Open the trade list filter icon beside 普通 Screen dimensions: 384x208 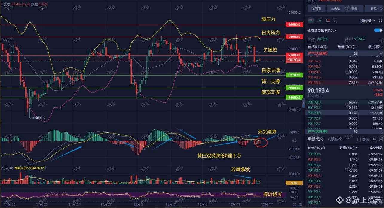click(x=374, y=139)
